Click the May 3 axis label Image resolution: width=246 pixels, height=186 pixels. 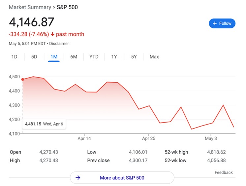click(211, 138)
